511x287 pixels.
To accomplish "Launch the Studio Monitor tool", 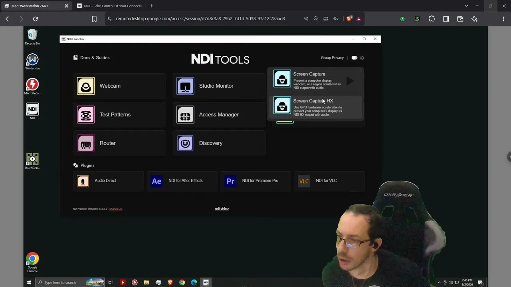I will (219, 86).
